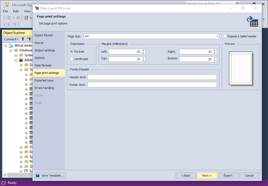The height and width of the screenshot is (186, 268).
Task: Click Connect Object Explorer plug icon
Action: [23, 39]
